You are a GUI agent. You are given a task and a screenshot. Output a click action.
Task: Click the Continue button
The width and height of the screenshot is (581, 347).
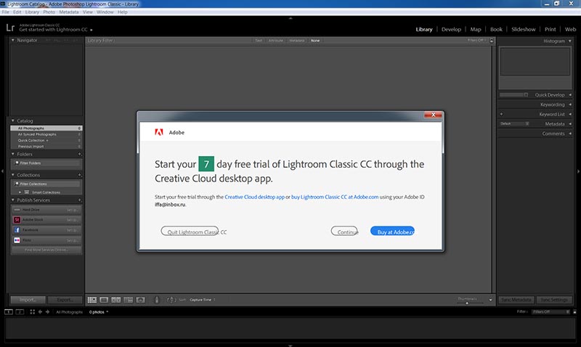344,232
